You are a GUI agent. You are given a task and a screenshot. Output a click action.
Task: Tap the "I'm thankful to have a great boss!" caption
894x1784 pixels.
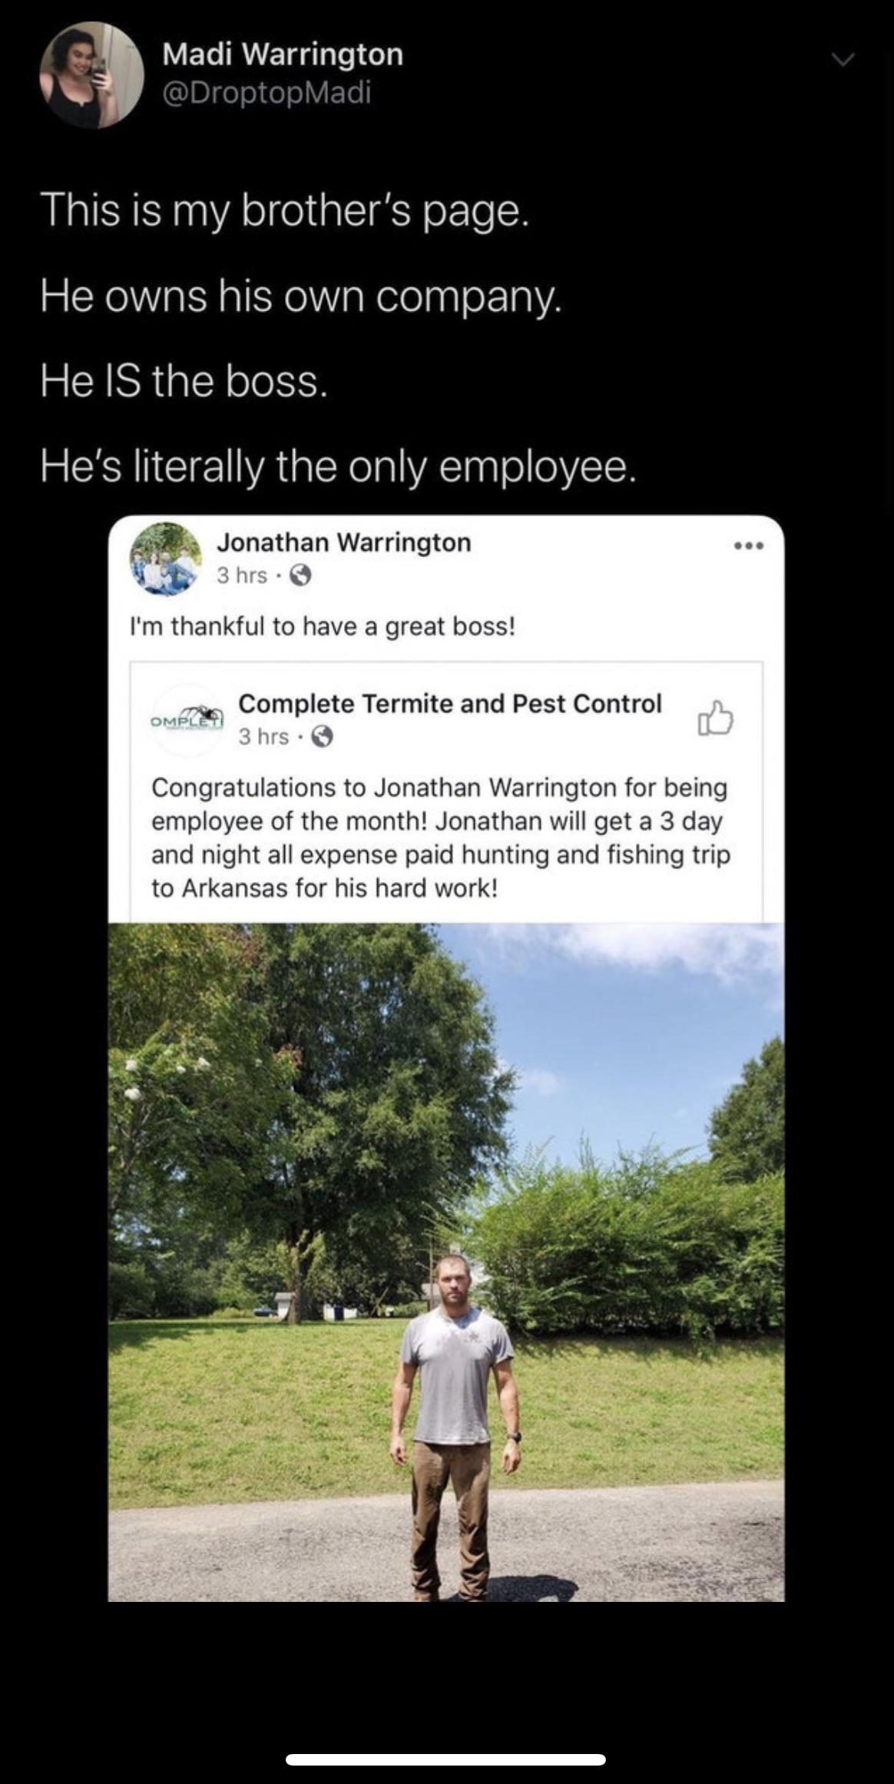(323, 627)
